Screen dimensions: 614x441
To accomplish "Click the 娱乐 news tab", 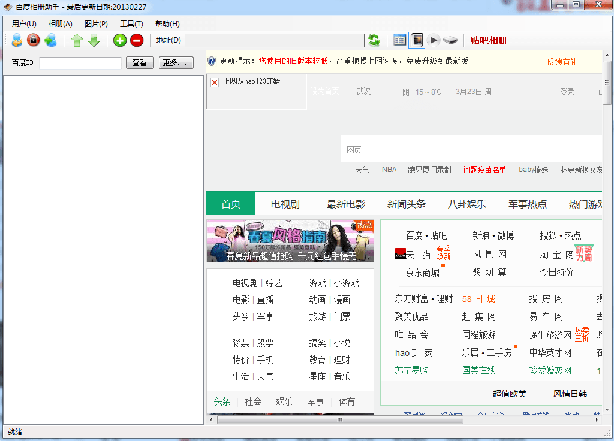I will click(284, 401).
